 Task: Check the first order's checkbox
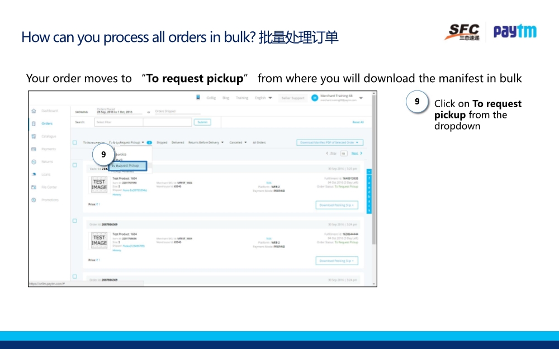[74, 165]
